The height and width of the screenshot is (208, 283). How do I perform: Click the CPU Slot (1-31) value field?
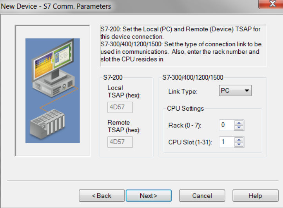[x=227, y=142]
